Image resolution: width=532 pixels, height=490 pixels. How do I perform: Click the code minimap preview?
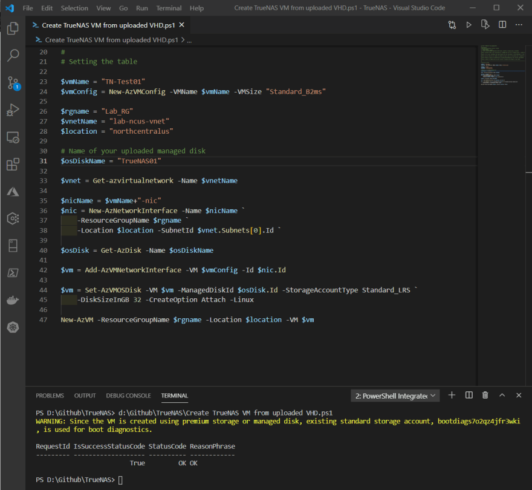[x=502, y=65]
